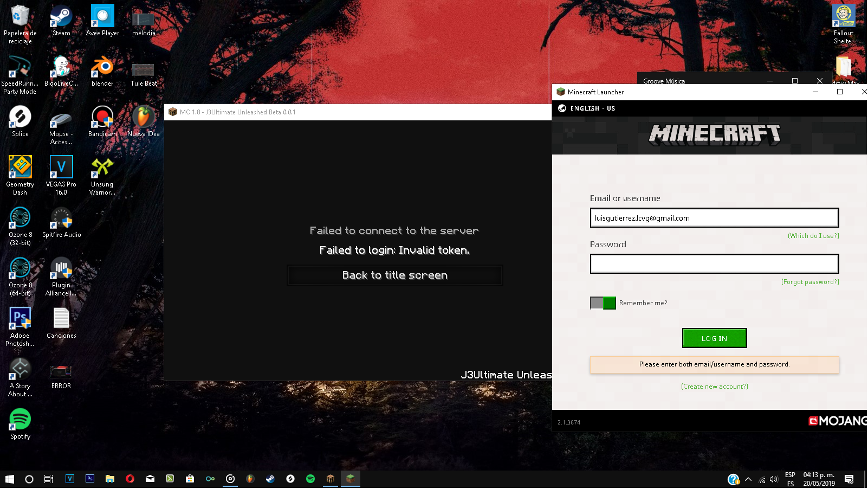Image resolution: width=868 pixels, height=489 pixels.
Task: Select the Unsung Warrior desktop icon
Action: click(x=102, y=176)
